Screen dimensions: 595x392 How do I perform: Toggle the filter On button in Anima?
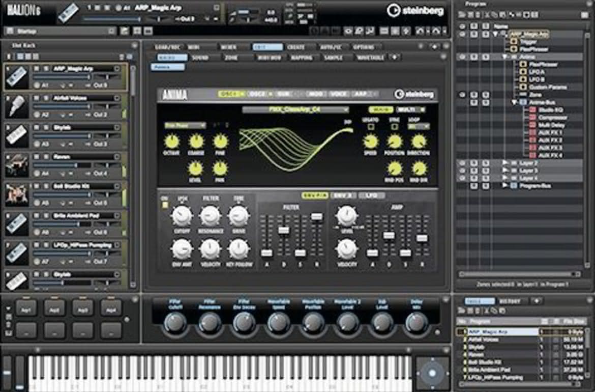click(165, 205)
